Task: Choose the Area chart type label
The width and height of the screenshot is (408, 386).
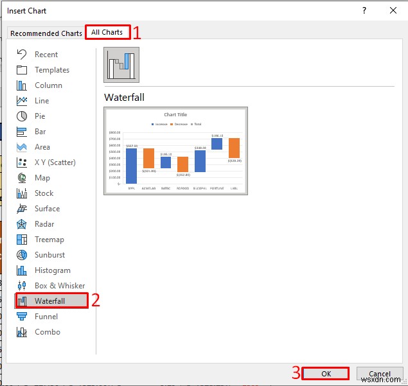Action: (42, 147)
